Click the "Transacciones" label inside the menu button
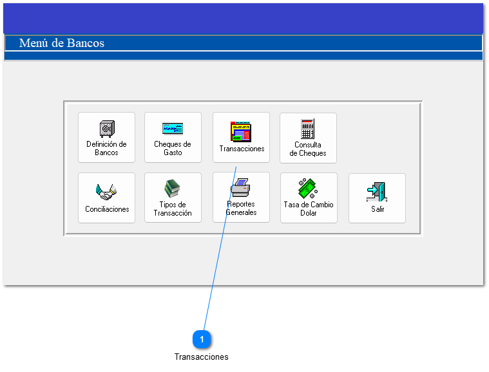The width and height of the screenshot is (489, 372). [x=242, y=149]
